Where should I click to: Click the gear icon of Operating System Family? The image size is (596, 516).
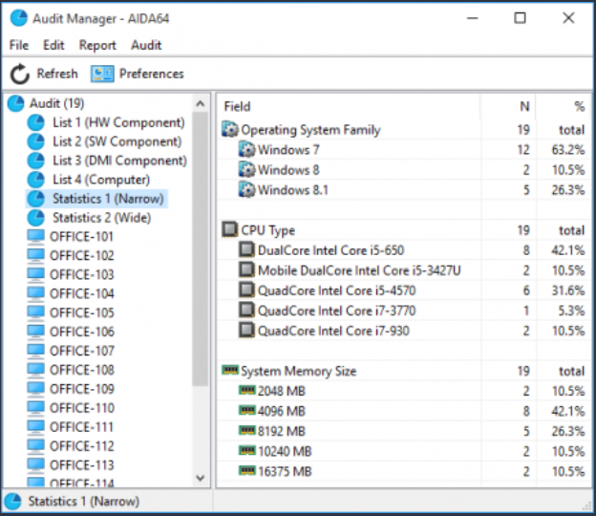[x=230, y=130]
